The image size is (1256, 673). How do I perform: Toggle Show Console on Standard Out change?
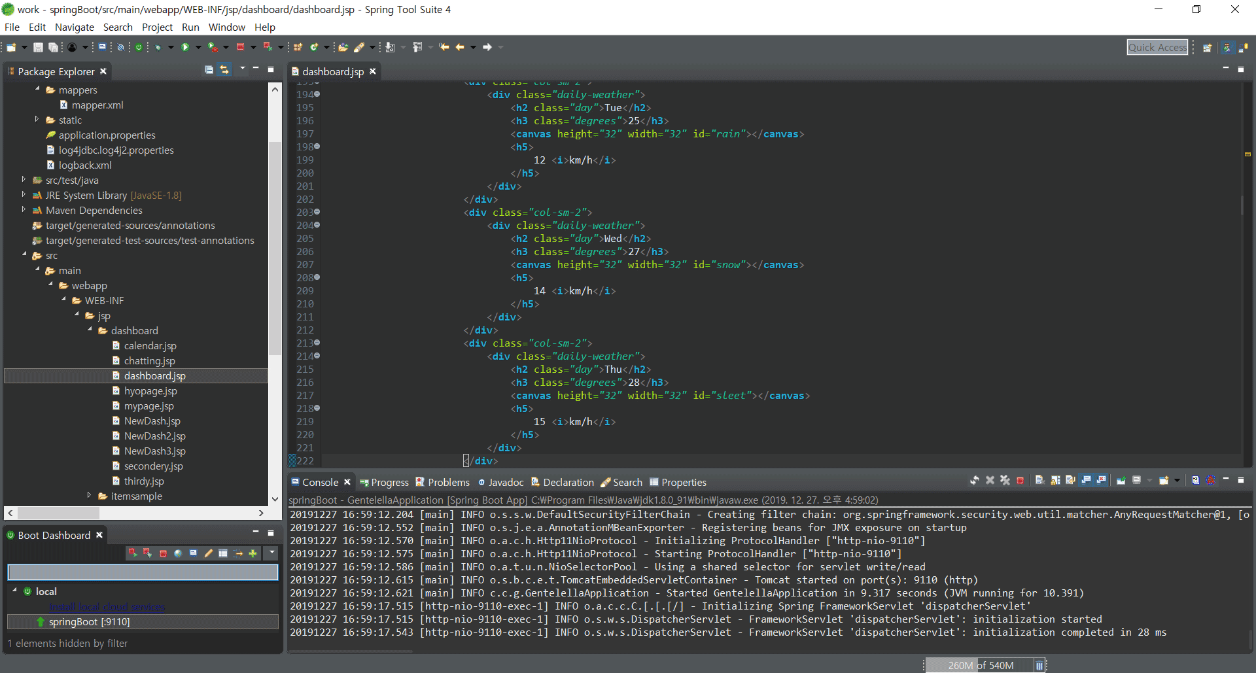click(x=1087, y=481)
